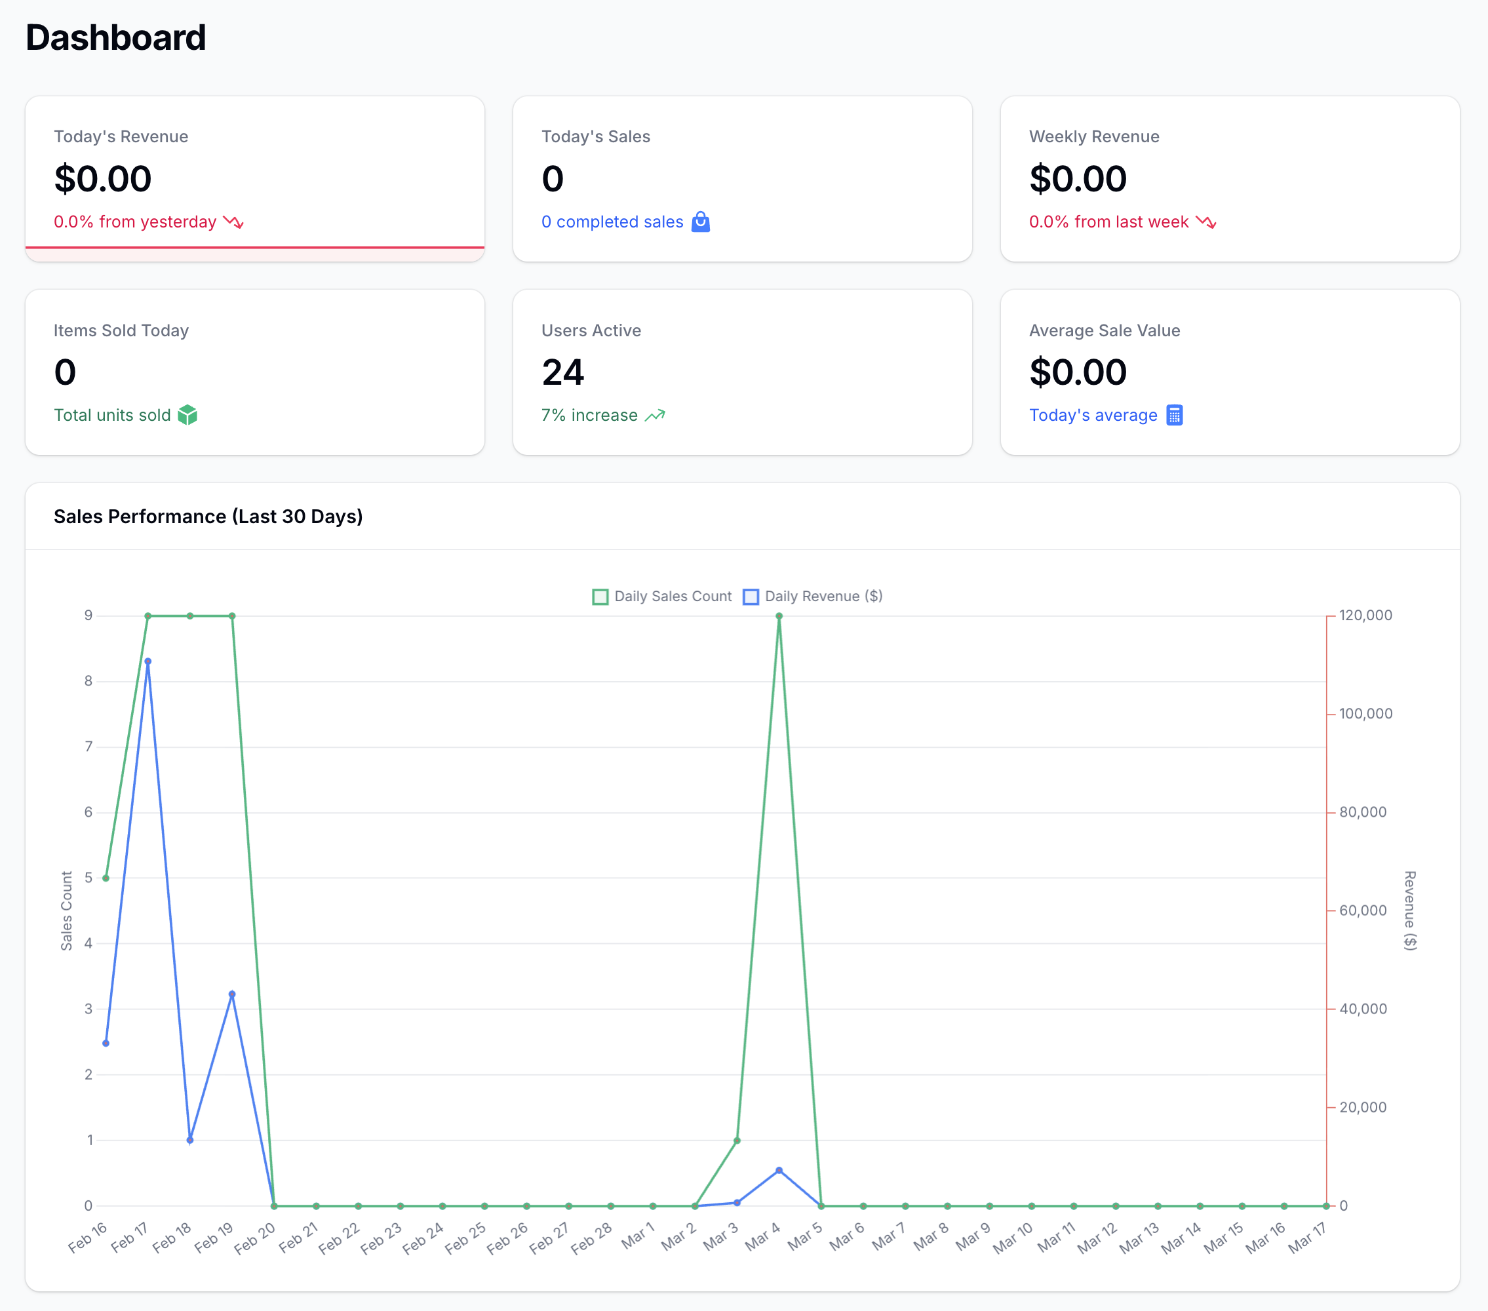Image resolution: width=1488 pixels, height=1311 pixels.
Task: Click the upward trend icon beside 7% increase
Action: (656, 415)
